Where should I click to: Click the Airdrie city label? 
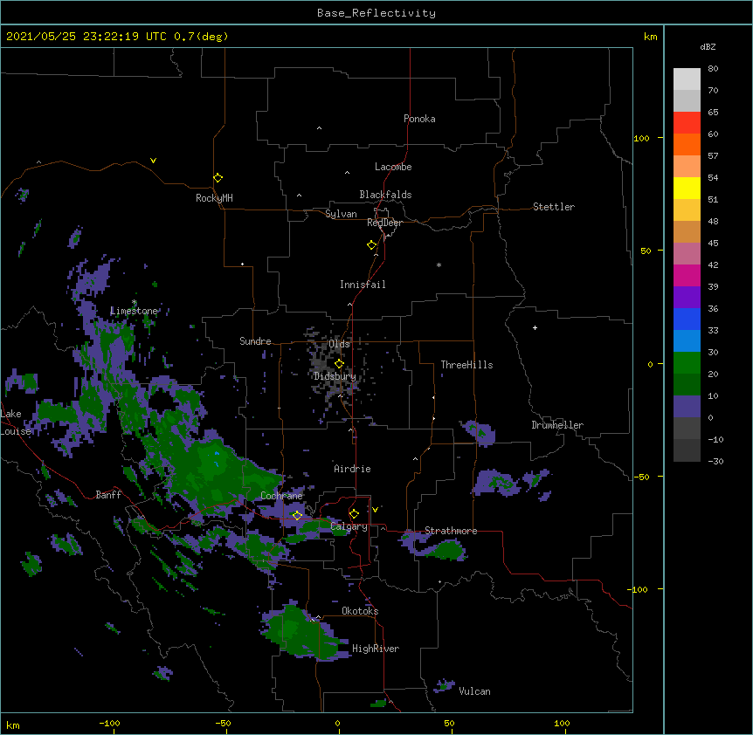(353, 469)
